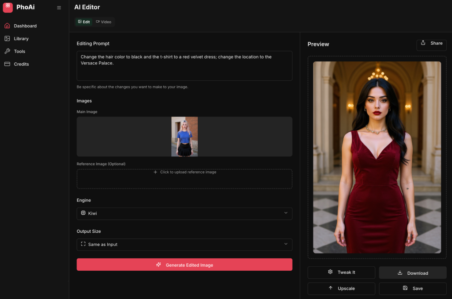Click the reference image upload area

(184, 179)
